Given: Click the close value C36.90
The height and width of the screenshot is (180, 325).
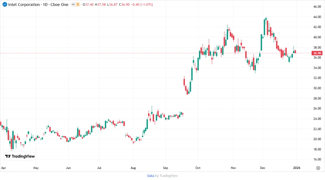Looking at the screenshot, I should tap(124, 5).
